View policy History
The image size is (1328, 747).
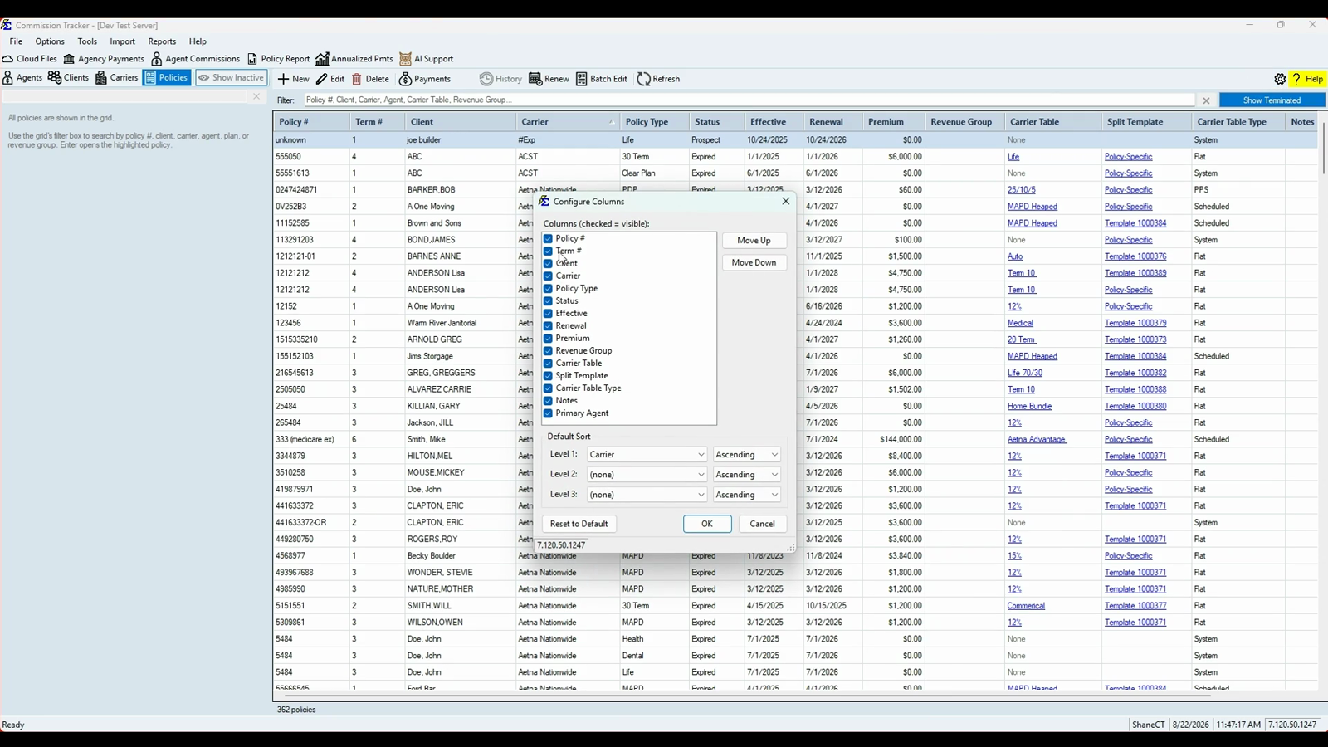point(500,79)
